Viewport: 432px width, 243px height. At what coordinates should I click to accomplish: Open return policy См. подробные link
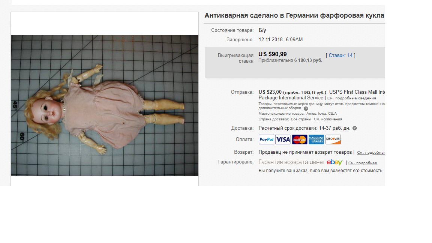click(371, 152)
